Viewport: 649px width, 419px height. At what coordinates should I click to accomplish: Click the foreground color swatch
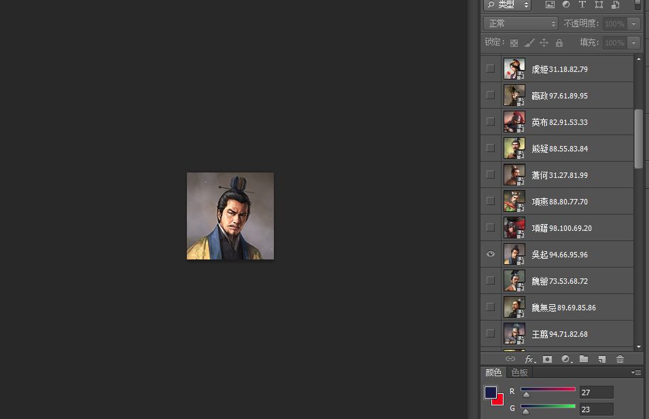[490, 392]
